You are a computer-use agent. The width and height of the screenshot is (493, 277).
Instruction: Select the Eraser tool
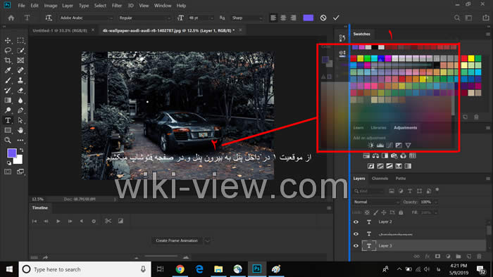(x=20, y=91)
